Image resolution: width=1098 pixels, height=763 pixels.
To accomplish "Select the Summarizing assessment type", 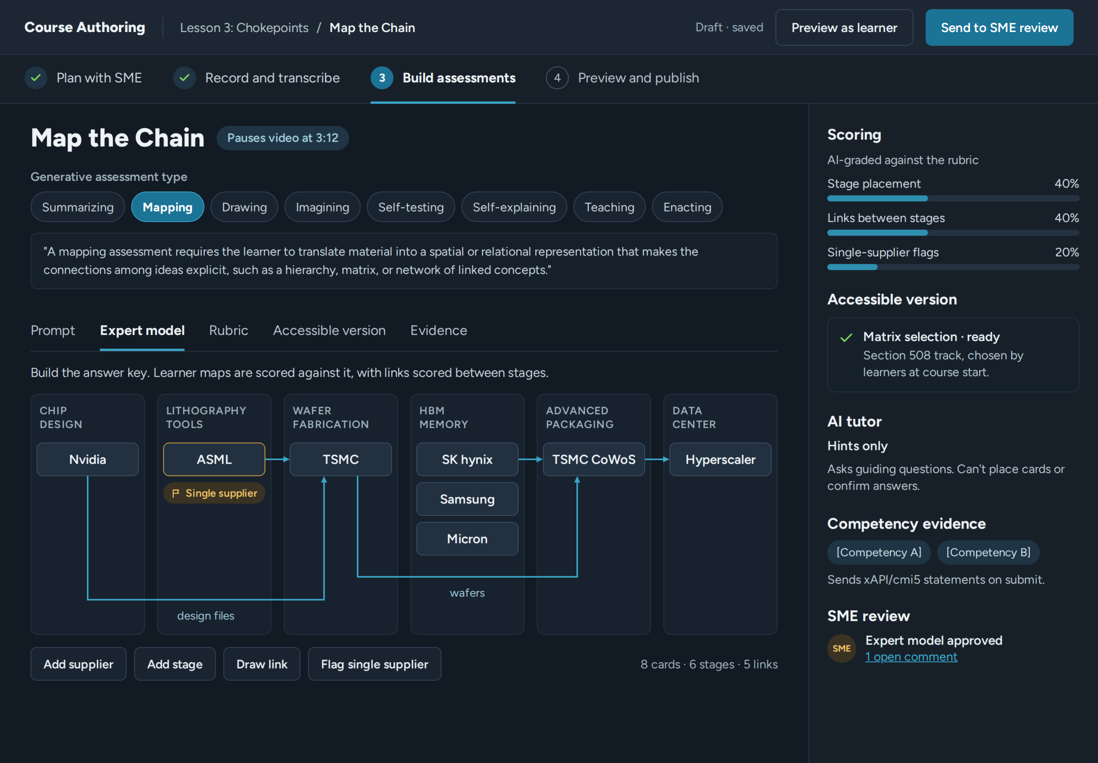I will click(78, 207).
